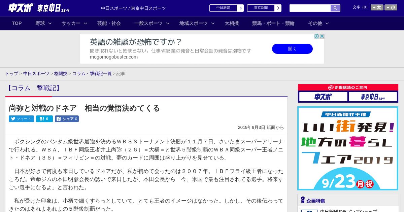
Task: Open the 大相撲 menu item
Action: (x=232, y=23)
